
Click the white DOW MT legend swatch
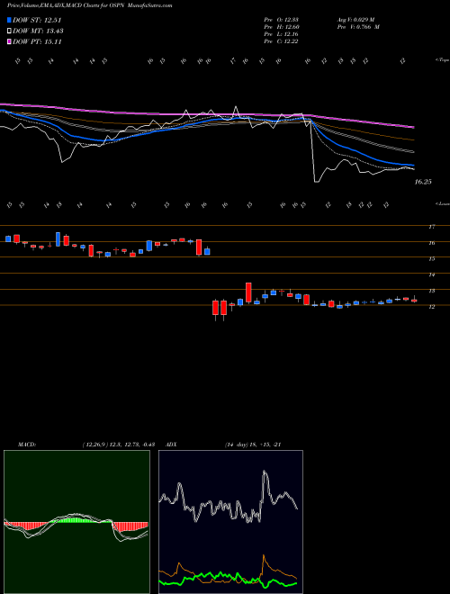(9, 31)
